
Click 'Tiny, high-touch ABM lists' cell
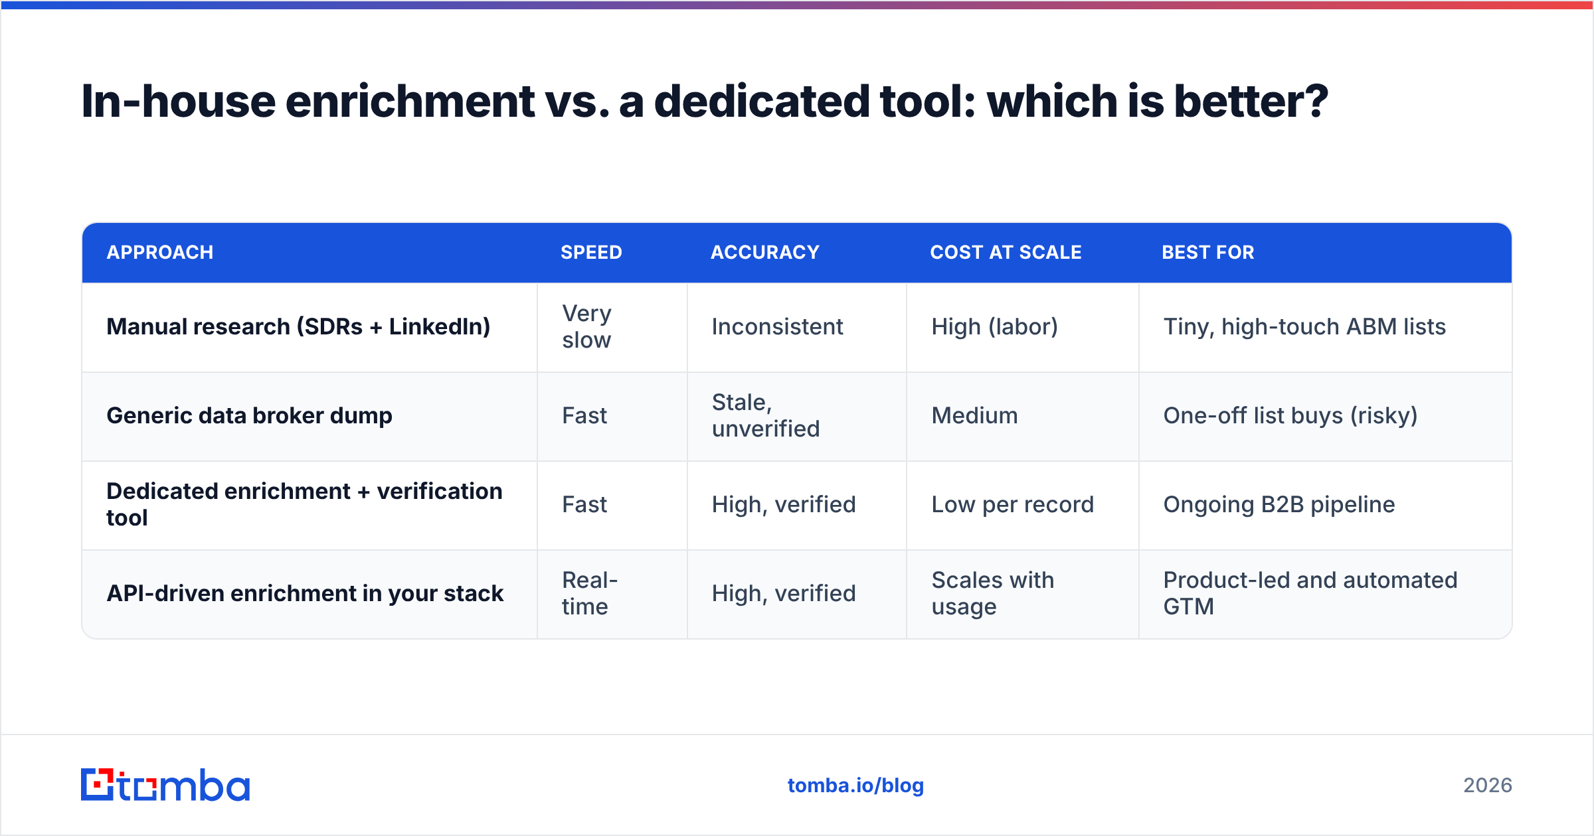coord(1304,326)
